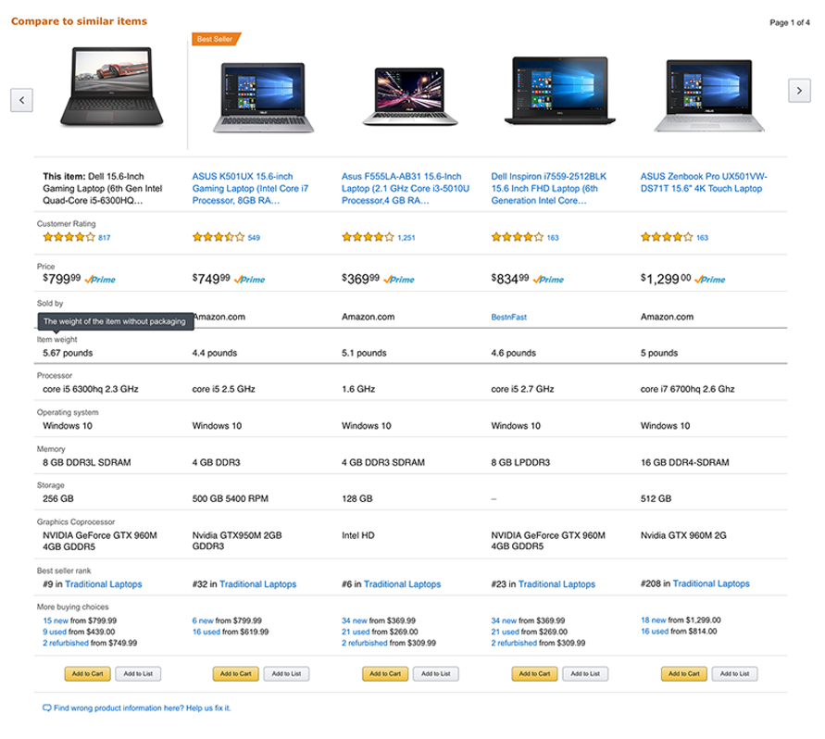Add the Dell gaming laptop to list
Image resolution: width=825 pixels, height=739 pixels.
click(x=138, y=674)
